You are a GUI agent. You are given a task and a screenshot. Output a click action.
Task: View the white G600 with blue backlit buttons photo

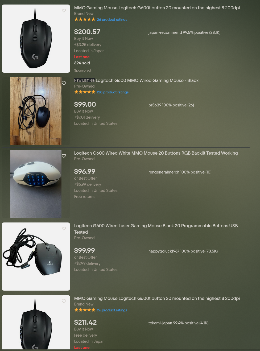click(36, 184)
